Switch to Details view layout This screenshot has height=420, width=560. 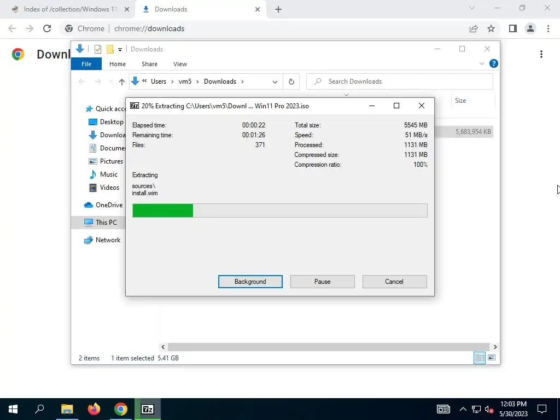(480, 358)
